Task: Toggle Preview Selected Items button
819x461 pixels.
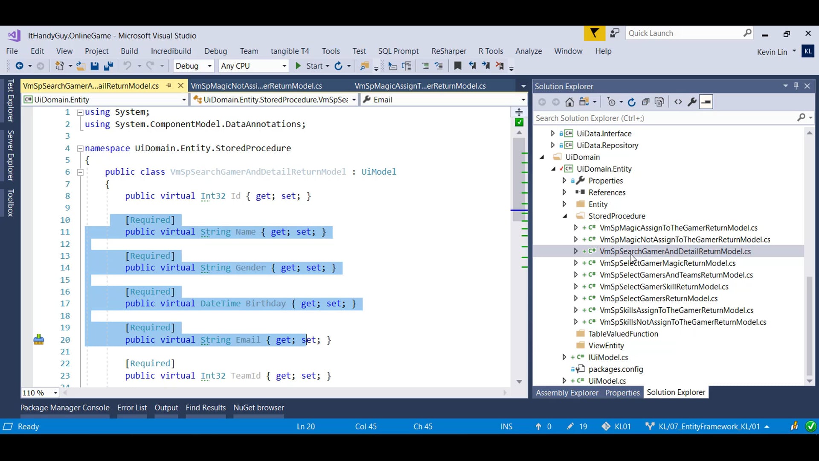Action: click(706, 102)
